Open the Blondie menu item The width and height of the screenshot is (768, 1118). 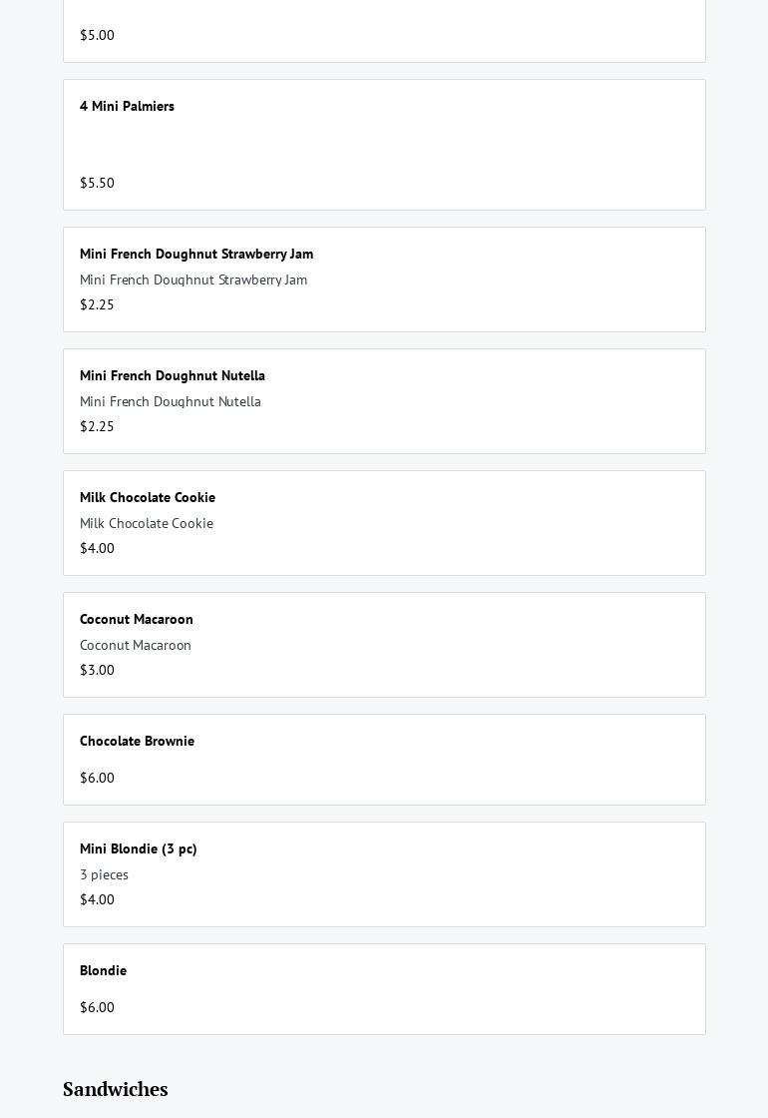pyautogui.click(x=384, y=989)
